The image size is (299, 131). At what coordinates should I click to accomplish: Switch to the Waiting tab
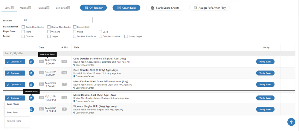point(25,8)
